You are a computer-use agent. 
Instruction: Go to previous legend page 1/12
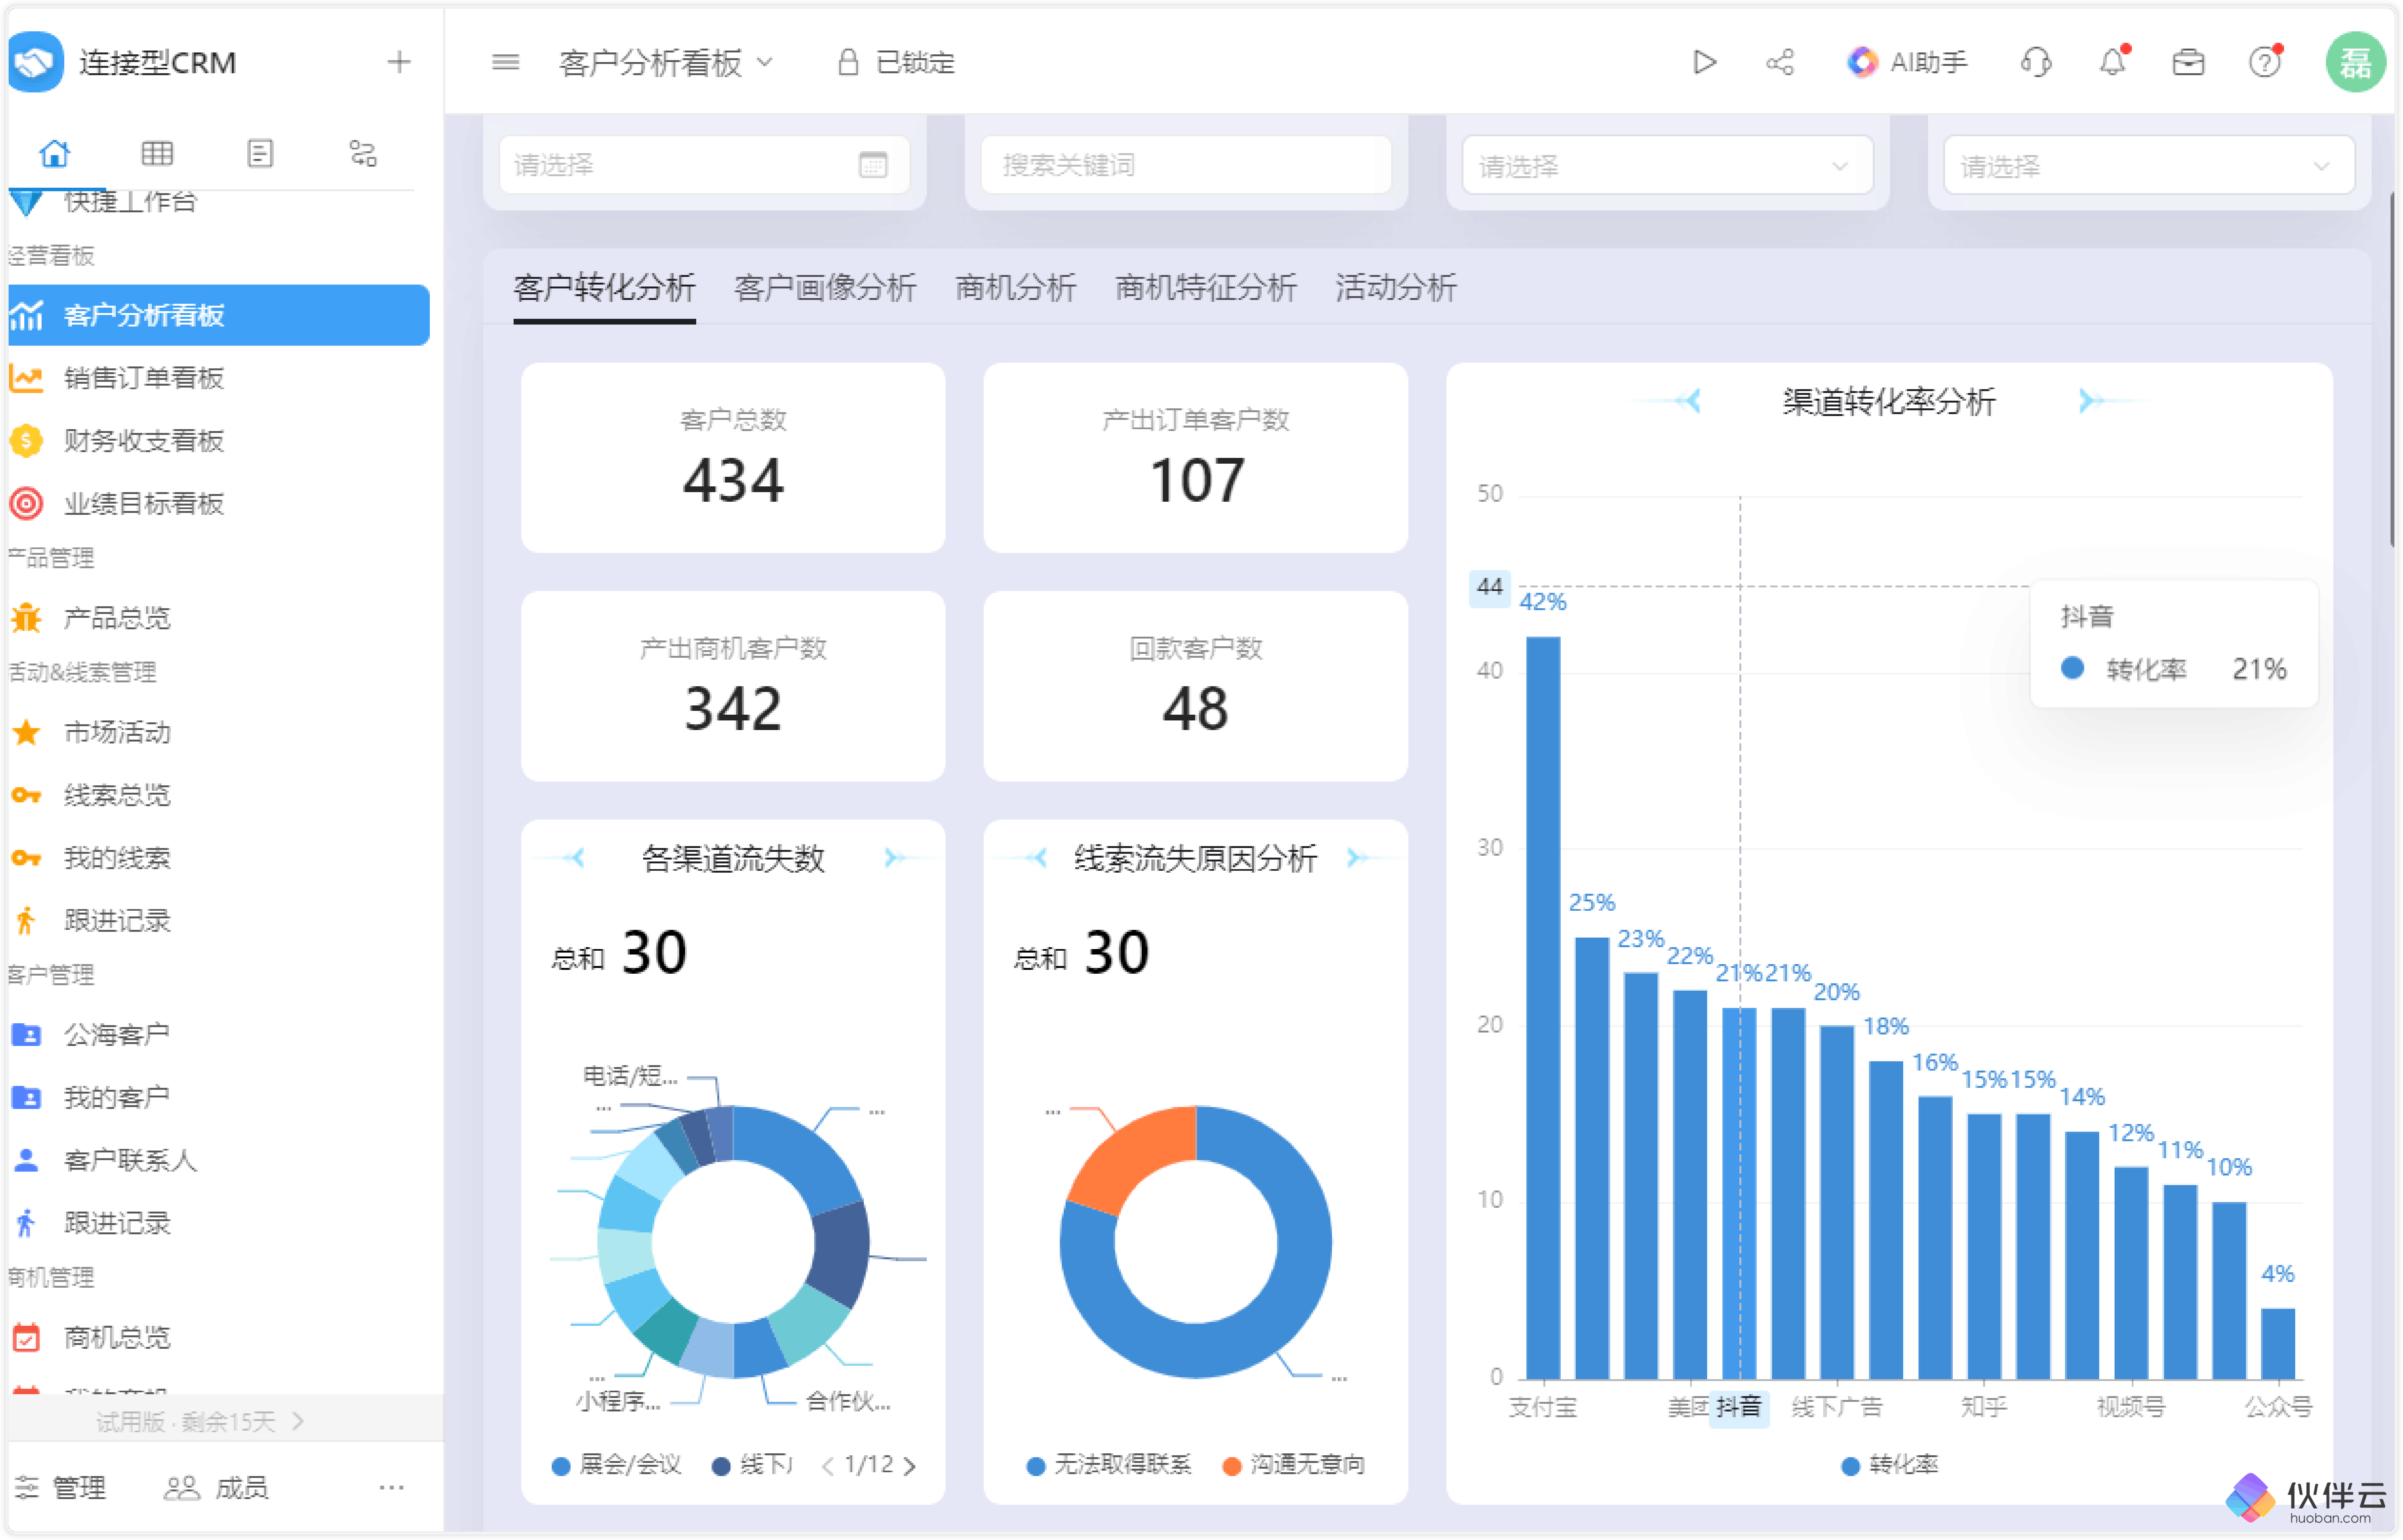(827, 1466)
